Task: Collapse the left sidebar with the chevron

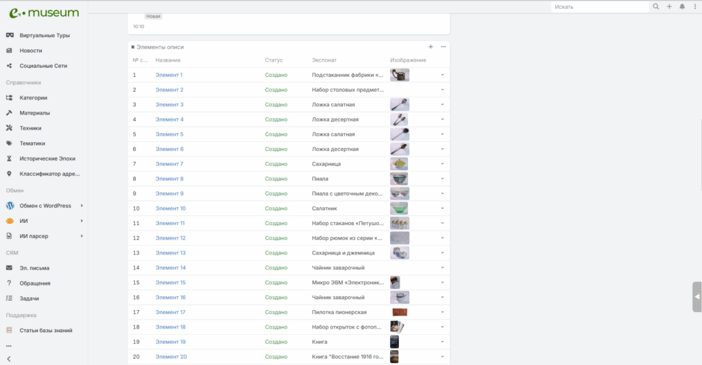Action: coord(9,359)
